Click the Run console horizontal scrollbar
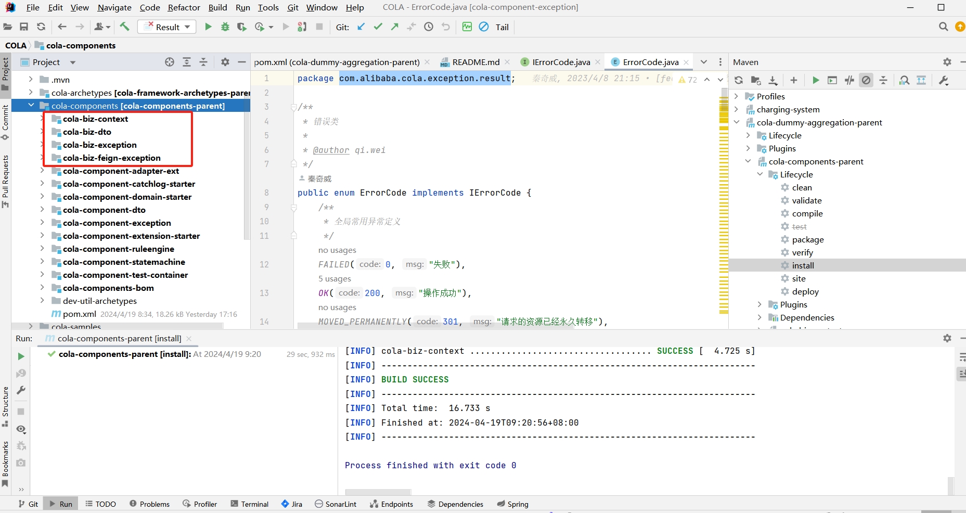The image size is (966, 513). (378, 492)
